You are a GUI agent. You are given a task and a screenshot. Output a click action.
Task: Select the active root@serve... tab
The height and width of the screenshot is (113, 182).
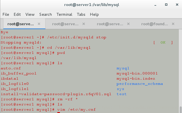click(x=21, y=24)
